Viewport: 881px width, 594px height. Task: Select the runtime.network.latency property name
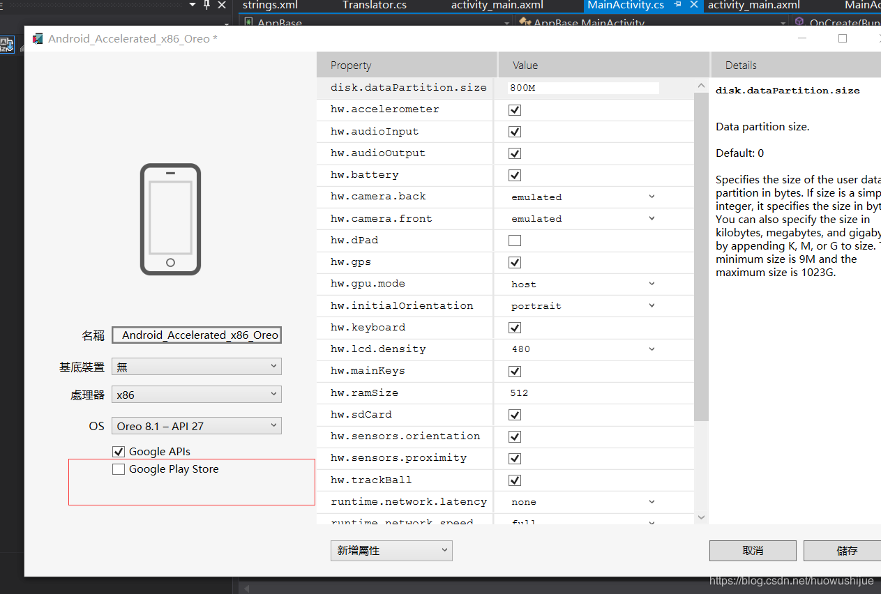[409, 501]
